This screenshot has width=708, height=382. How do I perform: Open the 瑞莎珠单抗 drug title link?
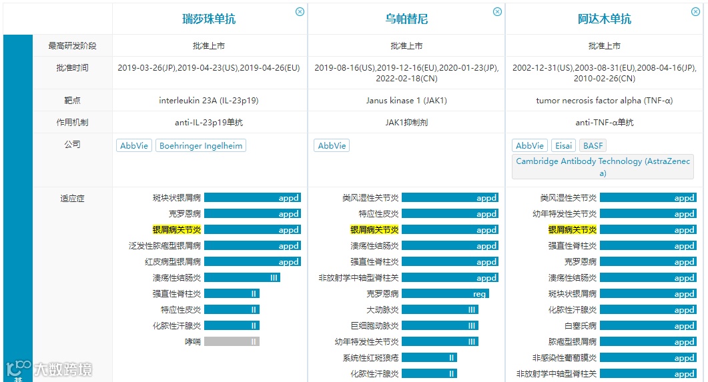[x=209, y=19]
